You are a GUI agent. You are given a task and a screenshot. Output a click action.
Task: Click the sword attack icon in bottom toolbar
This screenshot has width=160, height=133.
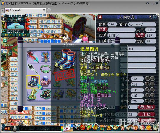click(x=76, y=127)
